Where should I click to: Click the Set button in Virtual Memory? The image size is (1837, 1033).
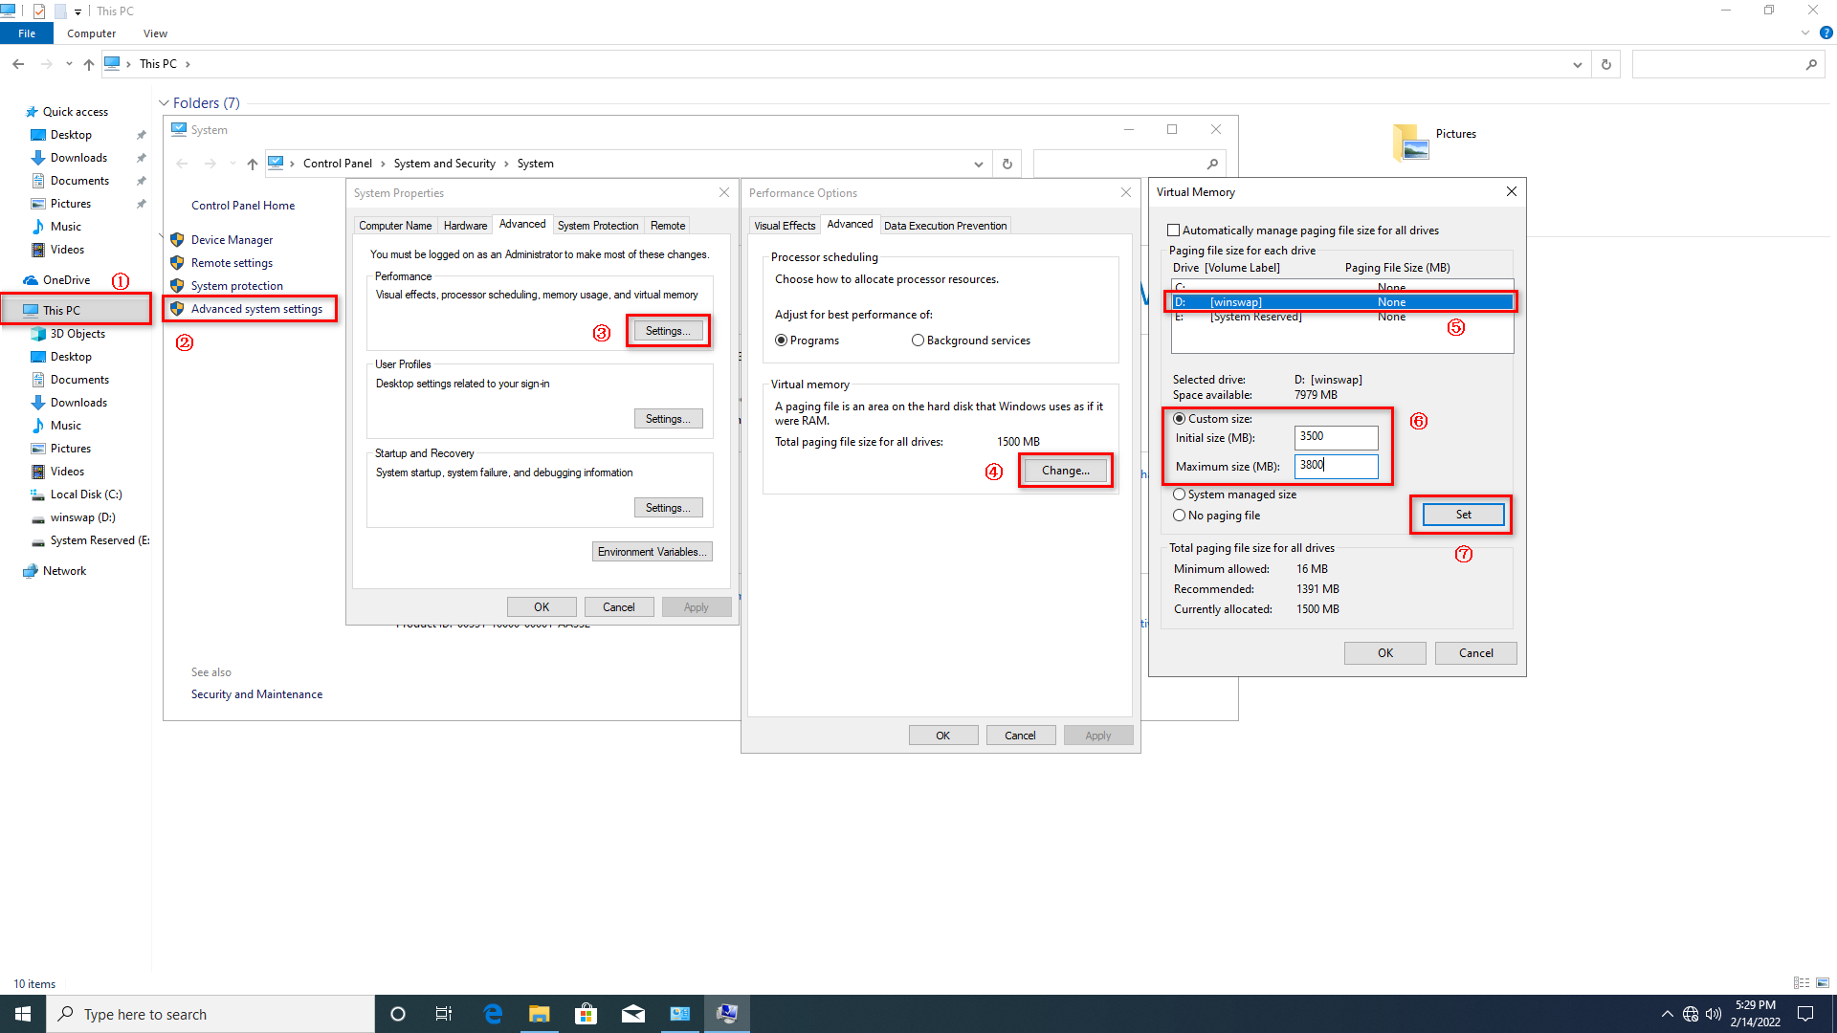(1463, 515)
